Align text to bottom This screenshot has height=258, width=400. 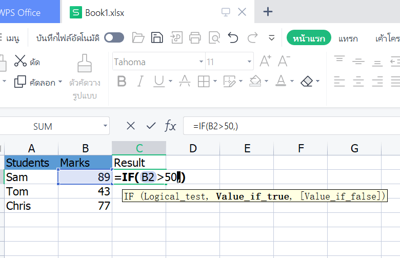(377, 63)
